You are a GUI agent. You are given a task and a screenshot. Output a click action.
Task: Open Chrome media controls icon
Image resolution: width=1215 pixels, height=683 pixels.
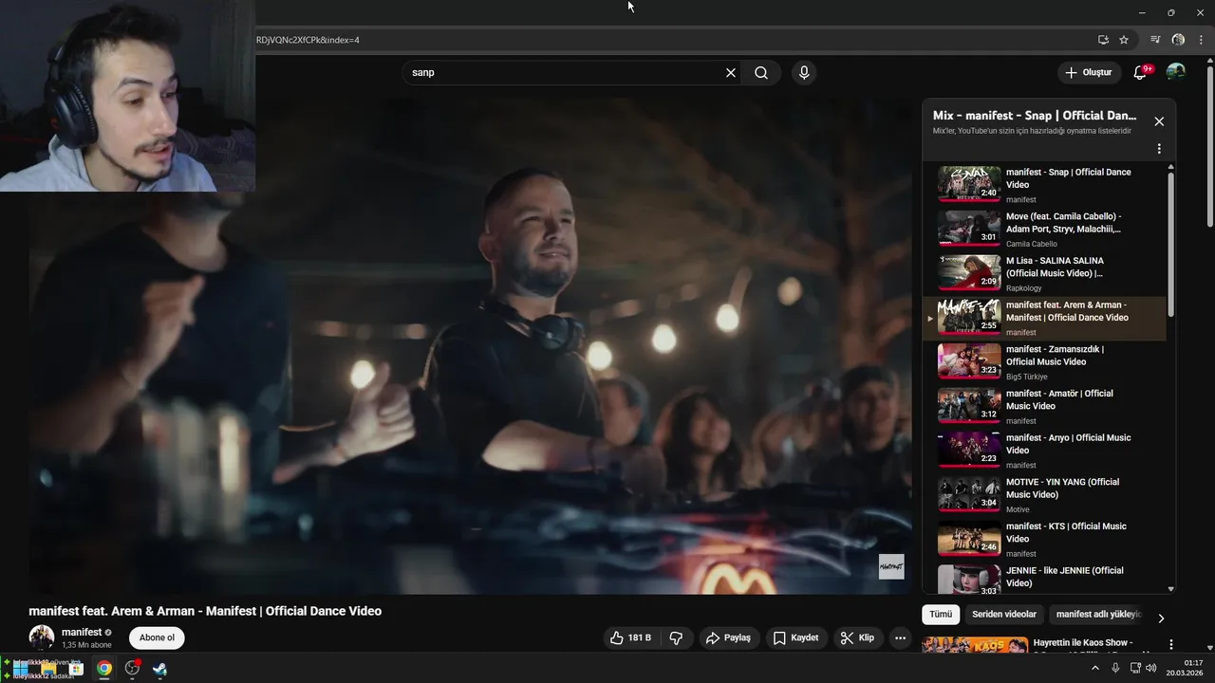point(1155,40)
